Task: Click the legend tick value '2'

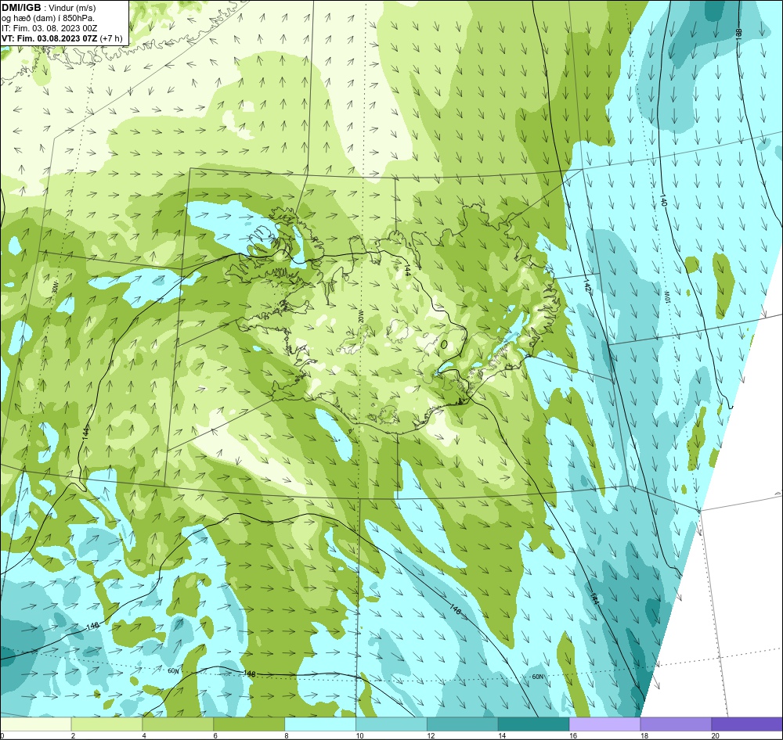Action: [73, 735]
